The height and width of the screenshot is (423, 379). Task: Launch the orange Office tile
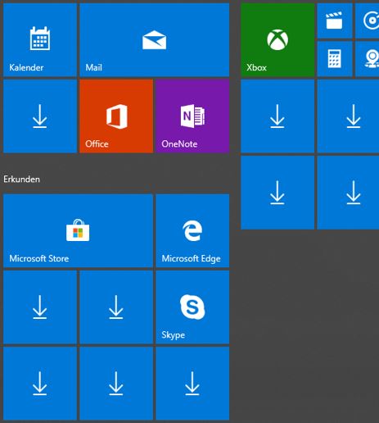tap(116, 116)
